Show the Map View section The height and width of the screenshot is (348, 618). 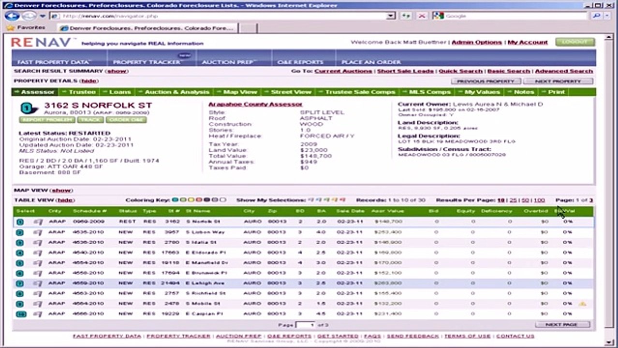[x=62, y=190]
